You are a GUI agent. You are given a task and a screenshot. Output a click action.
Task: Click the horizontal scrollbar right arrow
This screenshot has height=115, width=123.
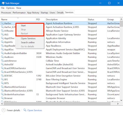(118, 104)
